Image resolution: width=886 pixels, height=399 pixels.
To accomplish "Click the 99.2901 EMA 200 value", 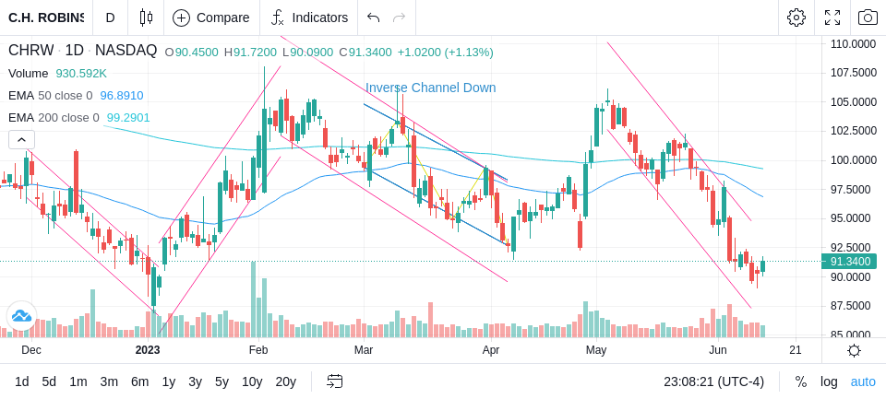I will [x=127, y=117].
